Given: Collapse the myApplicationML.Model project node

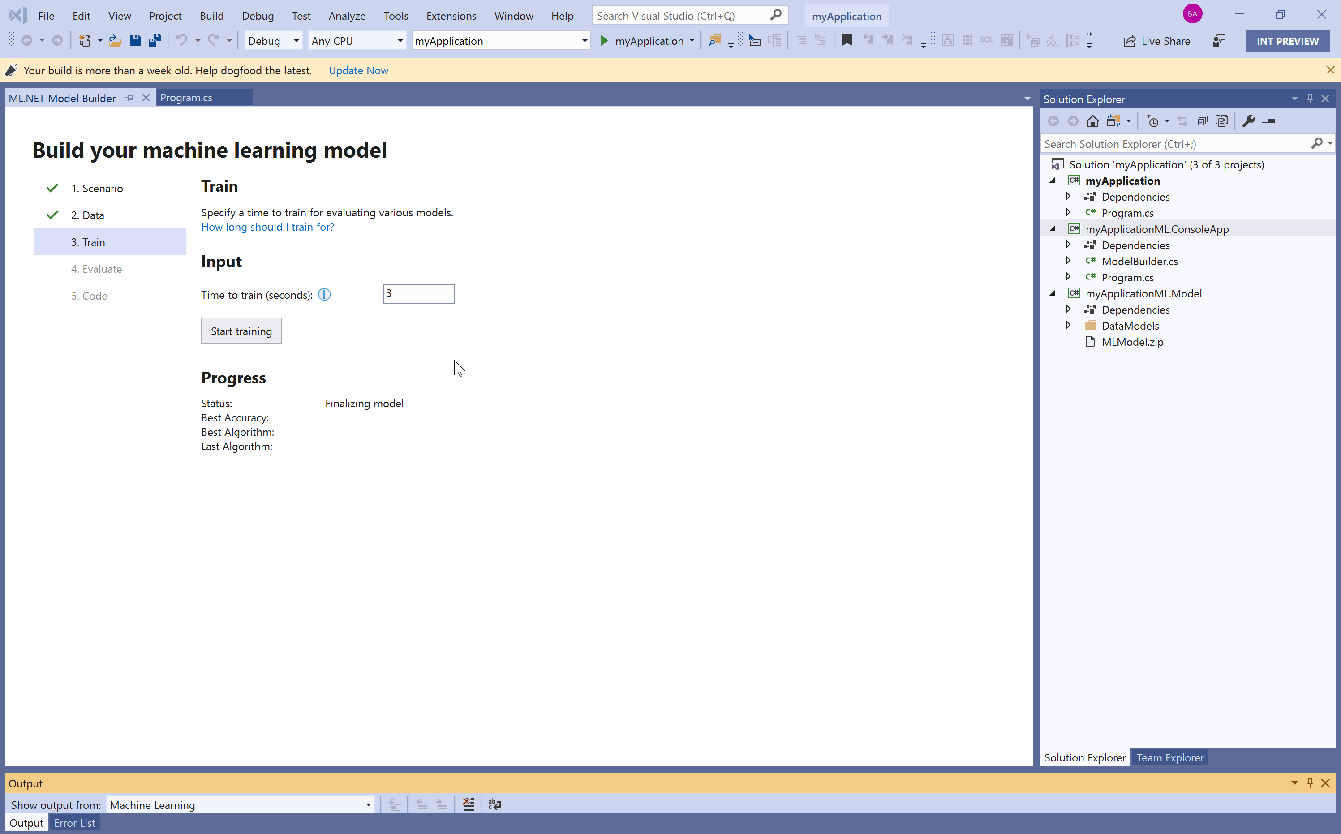Looking at the screenshot, I should click(x=1053, y=293).
